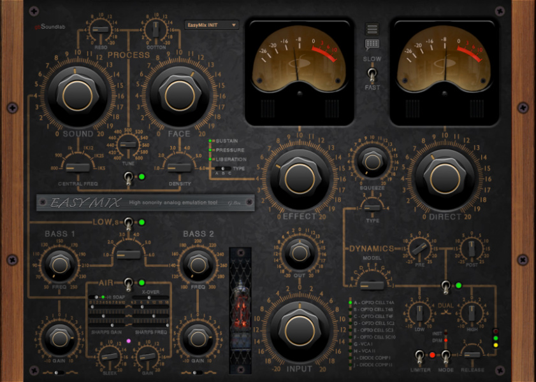Image resolution: width=536 pixels, height=382 pixels.
Task: Click the Dynamics PRE slider handle
Action: tap(419, 249)
